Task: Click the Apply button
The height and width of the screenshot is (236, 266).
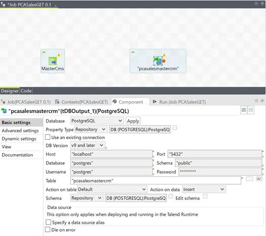Action: coord(133,121)
